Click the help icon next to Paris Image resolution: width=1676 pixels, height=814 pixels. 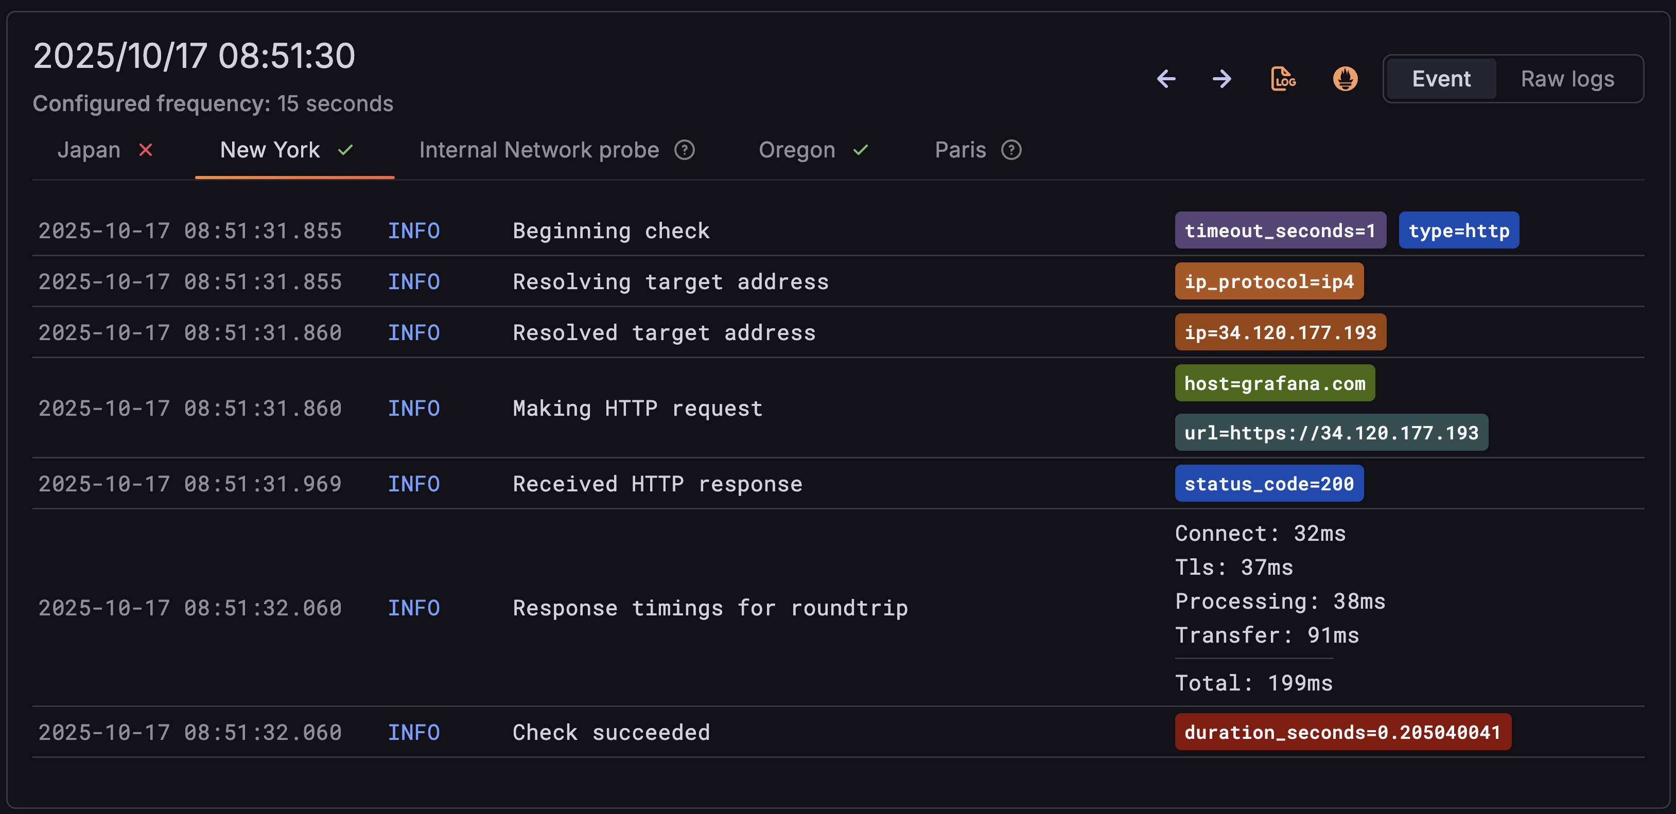click(x=1011, y=150)
